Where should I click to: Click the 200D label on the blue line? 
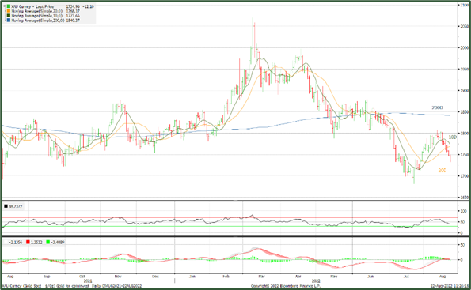point(437,107)
